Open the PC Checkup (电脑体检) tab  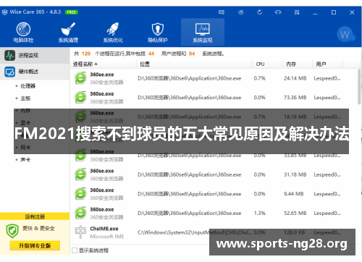[23, 33]
